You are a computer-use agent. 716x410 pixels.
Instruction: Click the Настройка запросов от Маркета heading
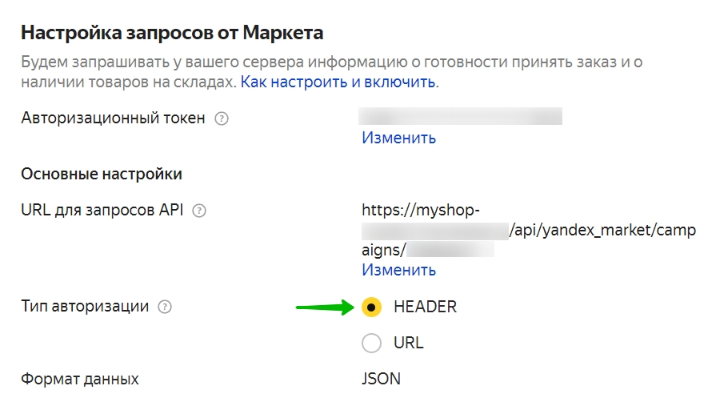click(172, 33)
